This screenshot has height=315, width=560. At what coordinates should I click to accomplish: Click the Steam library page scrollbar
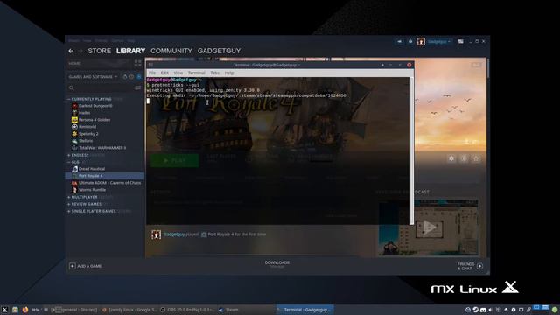[487, 68]
